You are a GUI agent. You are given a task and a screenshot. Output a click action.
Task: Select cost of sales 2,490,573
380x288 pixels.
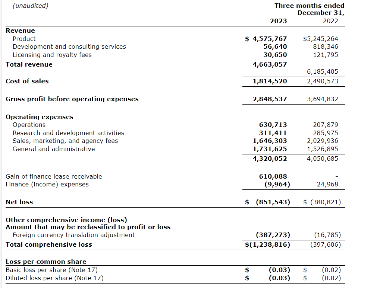322,81
